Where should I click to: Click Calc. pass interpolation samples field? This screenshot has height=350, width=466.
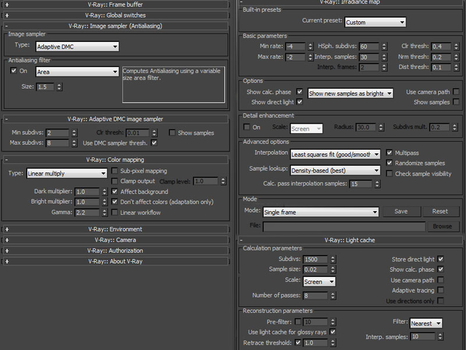point(361,184)
